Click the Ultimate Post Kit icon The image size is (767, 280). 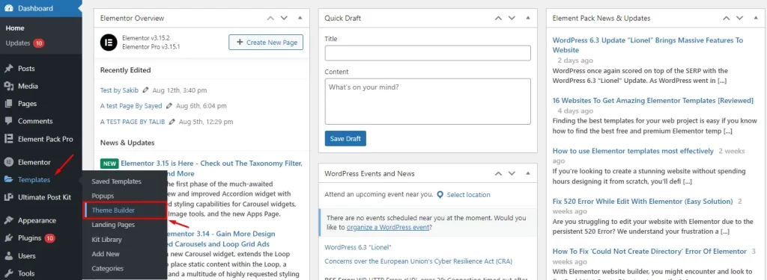click(x=8, y=197)
